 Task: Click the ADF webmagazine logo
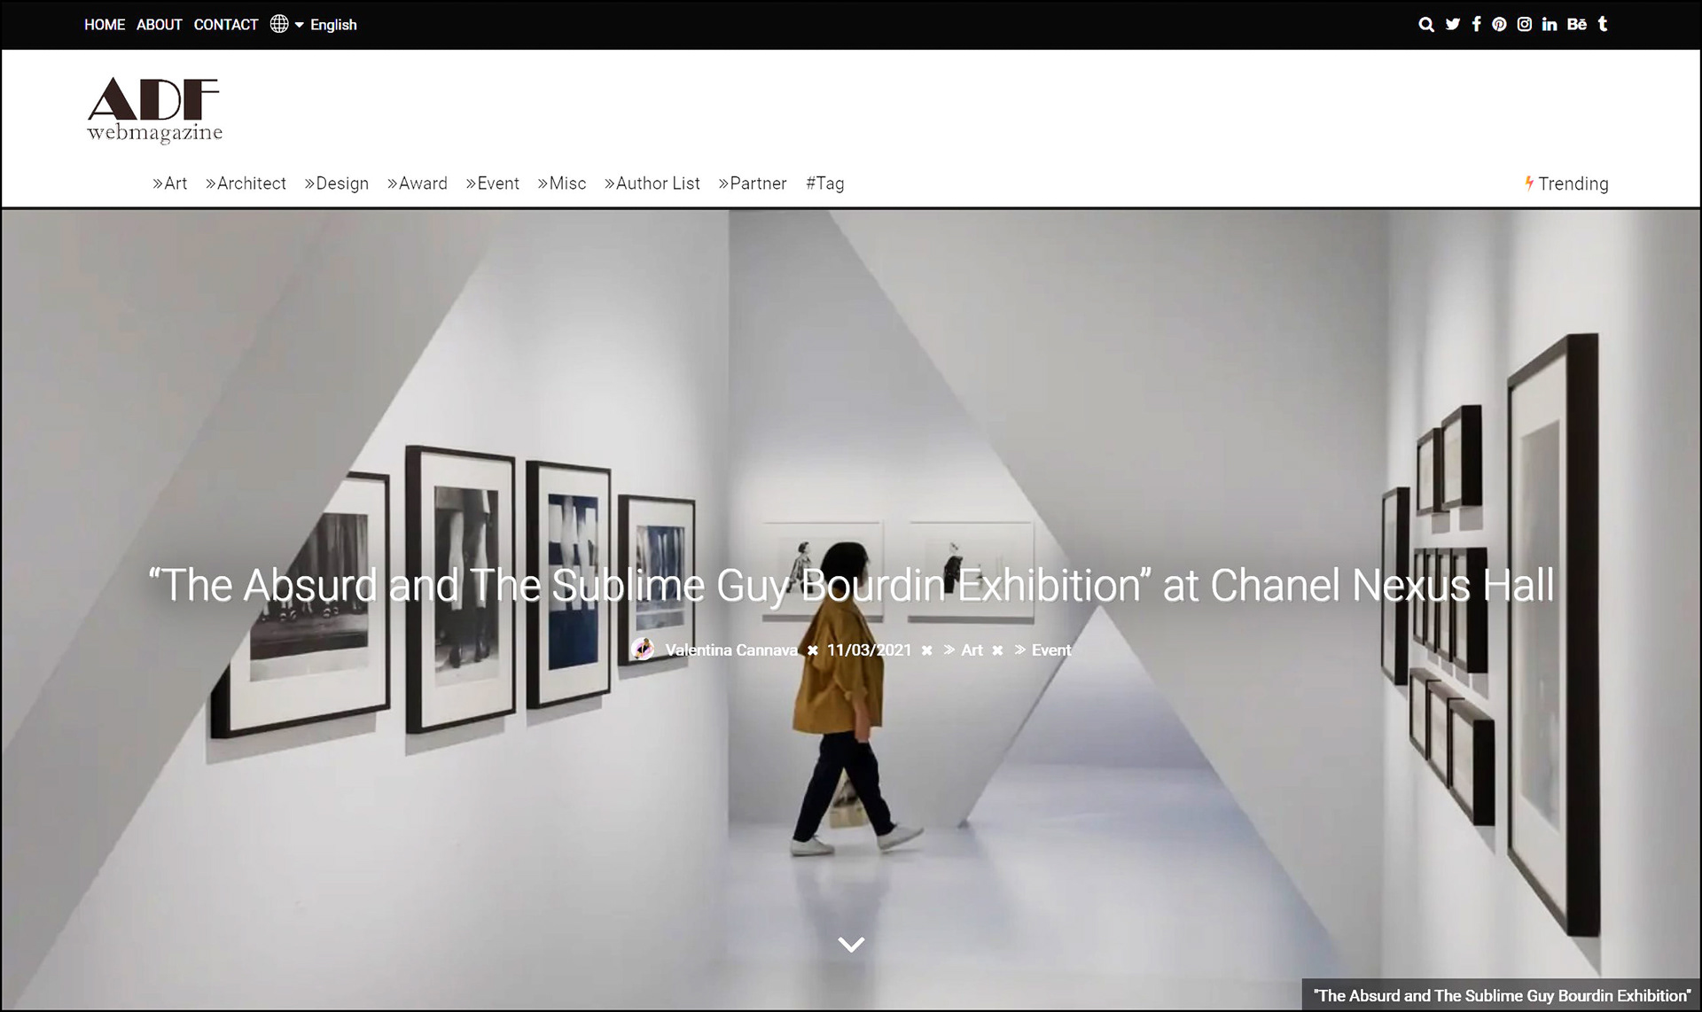[x=154, y=110]
